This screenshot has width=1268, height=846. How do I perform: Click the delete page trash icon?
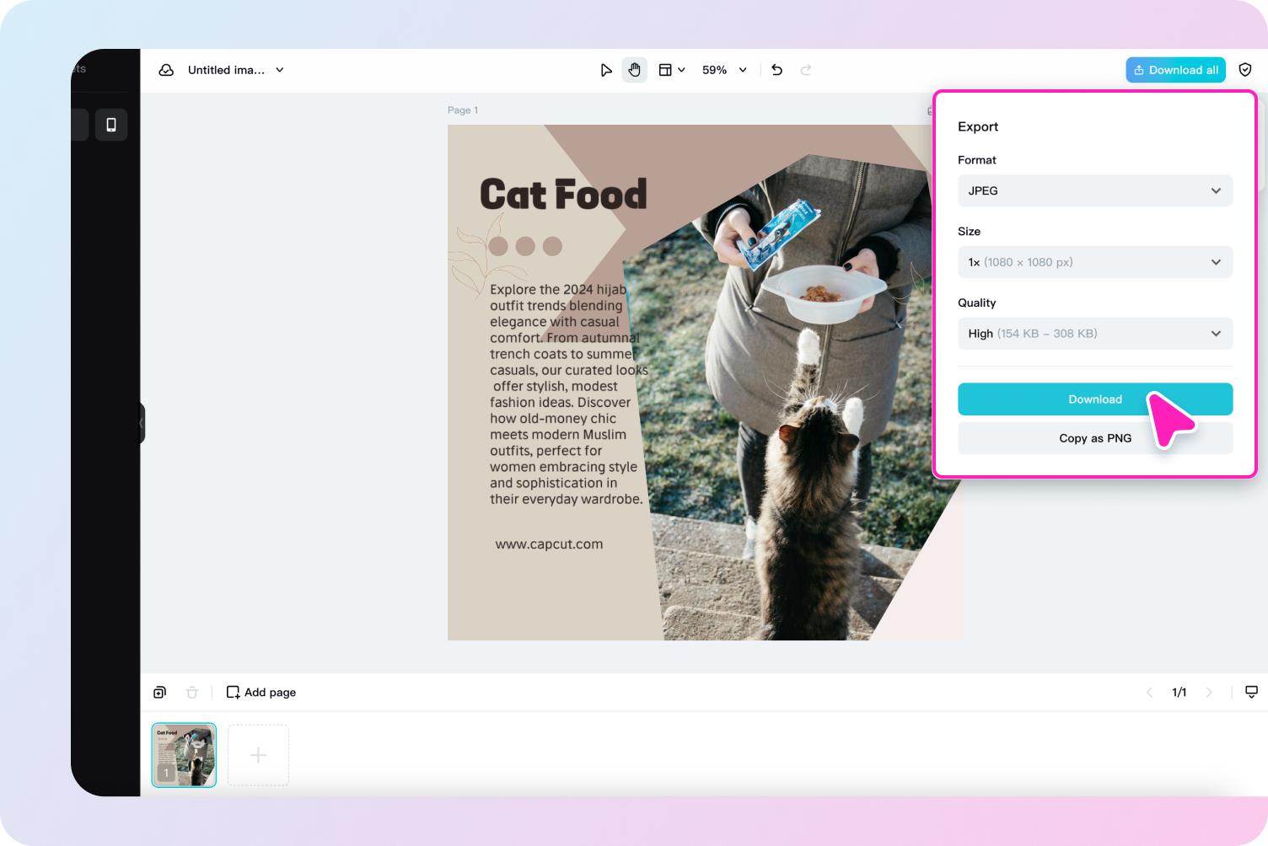pos(192,692)
